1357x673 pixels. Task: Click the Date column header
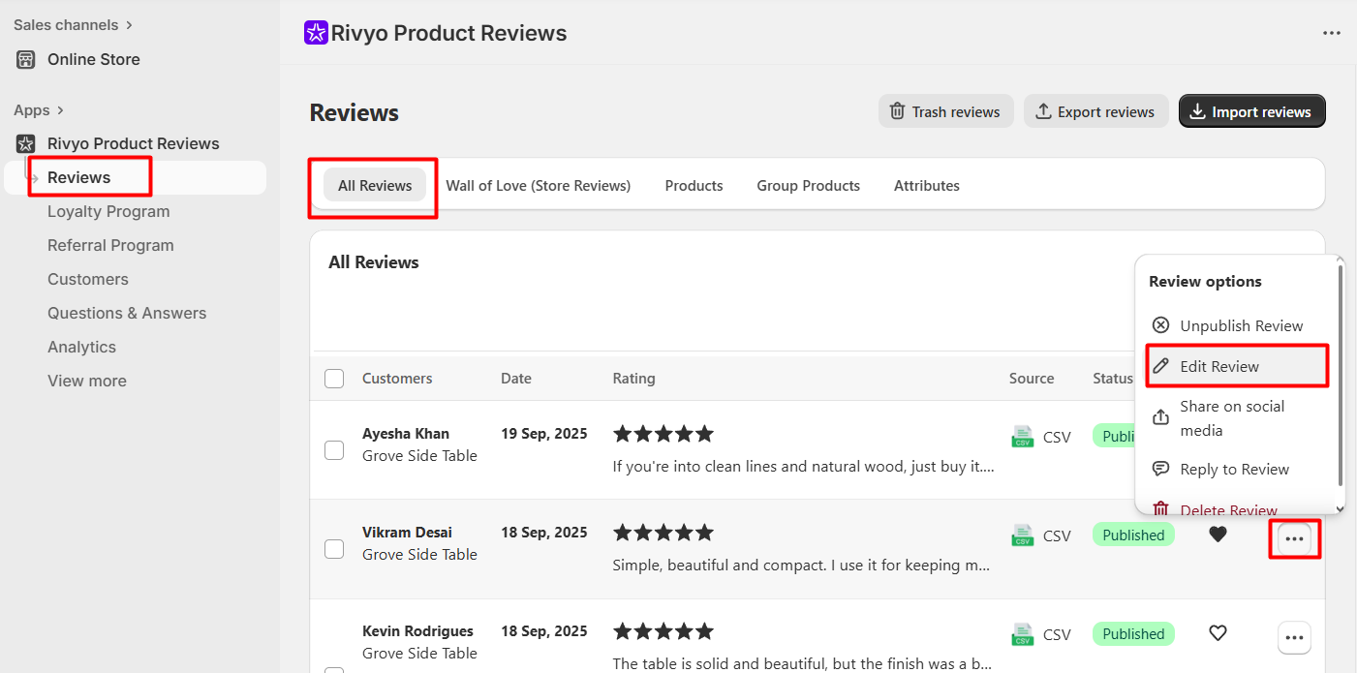click(x=516, y=379)
